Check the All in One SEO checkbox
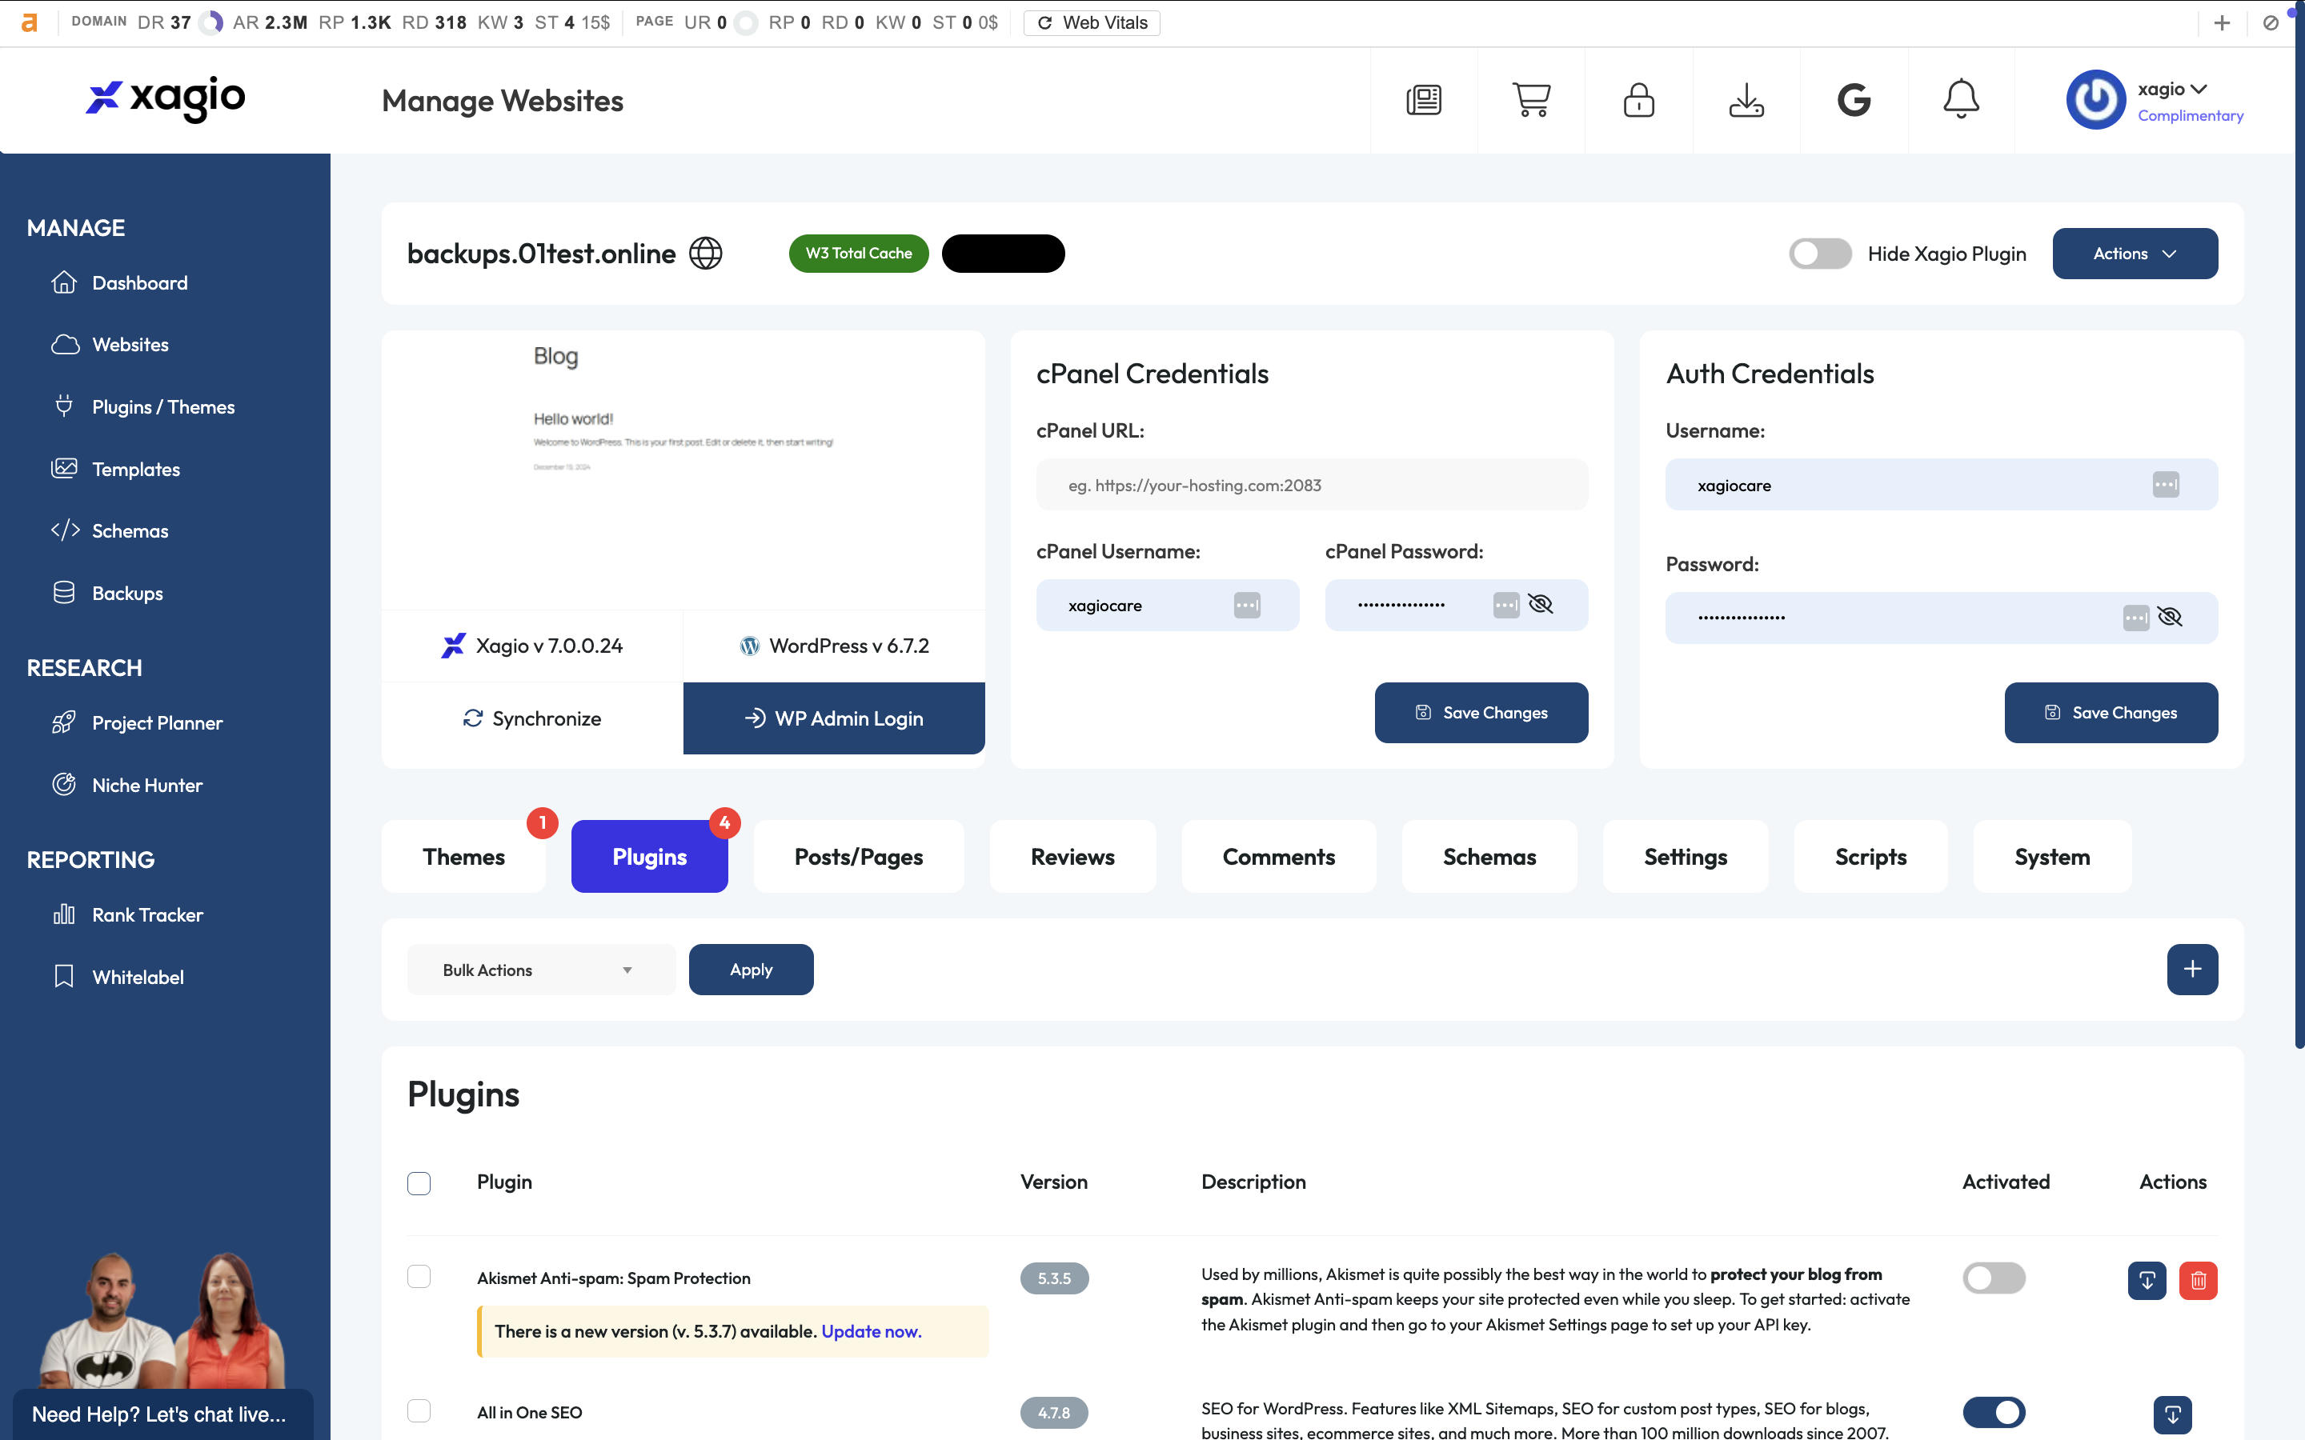The height and width of the screenshot is (1440, 2305). [x=419, y=1410]
